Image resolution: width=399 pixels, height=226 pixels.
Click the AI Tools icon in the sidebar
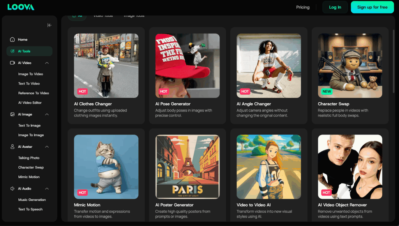click(x=12, y=51)
